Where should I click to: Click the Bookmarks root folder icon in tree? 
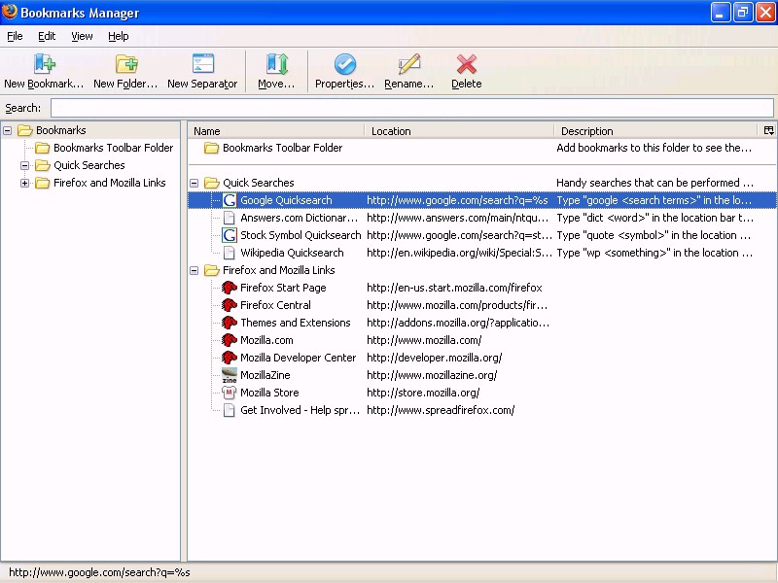[25, 130]
